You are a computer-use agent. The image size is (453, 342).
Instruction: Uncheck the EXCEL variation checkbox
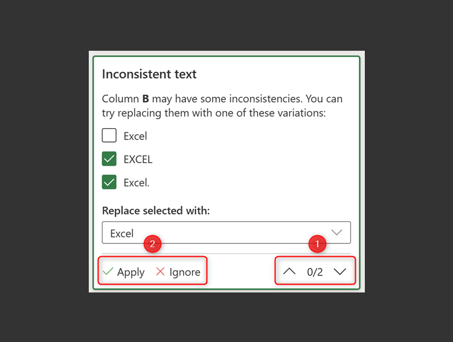109,159
